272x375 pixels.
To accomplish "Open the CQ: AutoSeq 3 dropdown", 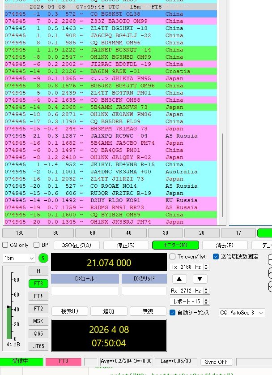I will (242, 313).
